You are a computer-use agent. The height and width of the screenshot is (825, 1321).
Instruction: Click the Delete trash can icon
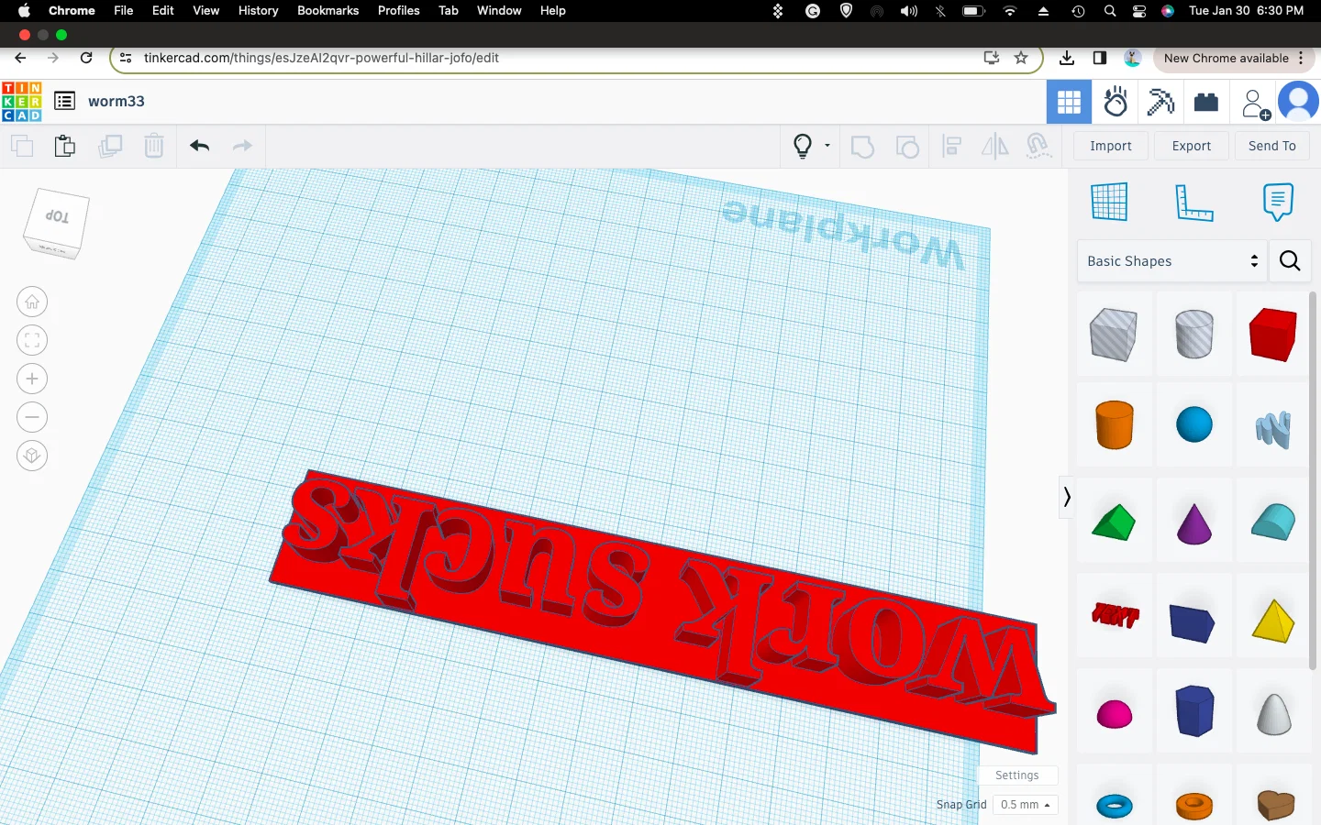tap(154, 146)
